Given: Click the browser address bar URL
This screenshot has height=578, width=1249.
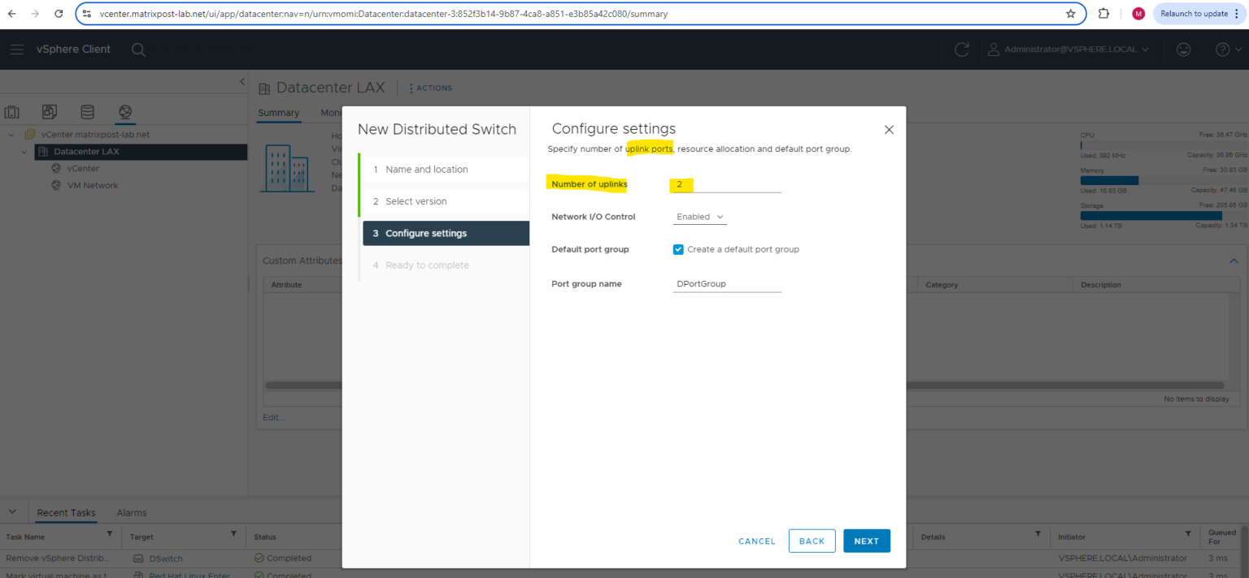Looking at the screenshot, I should click(x=384, y=14).
